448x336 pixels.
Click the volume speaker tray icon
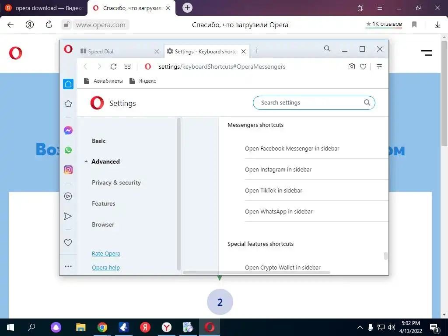(392, 327)
